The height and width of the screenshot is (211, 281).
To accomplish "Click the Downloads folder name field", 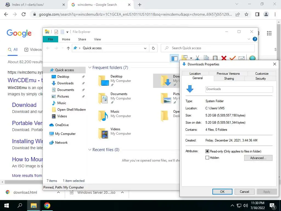I will point(239,89).
